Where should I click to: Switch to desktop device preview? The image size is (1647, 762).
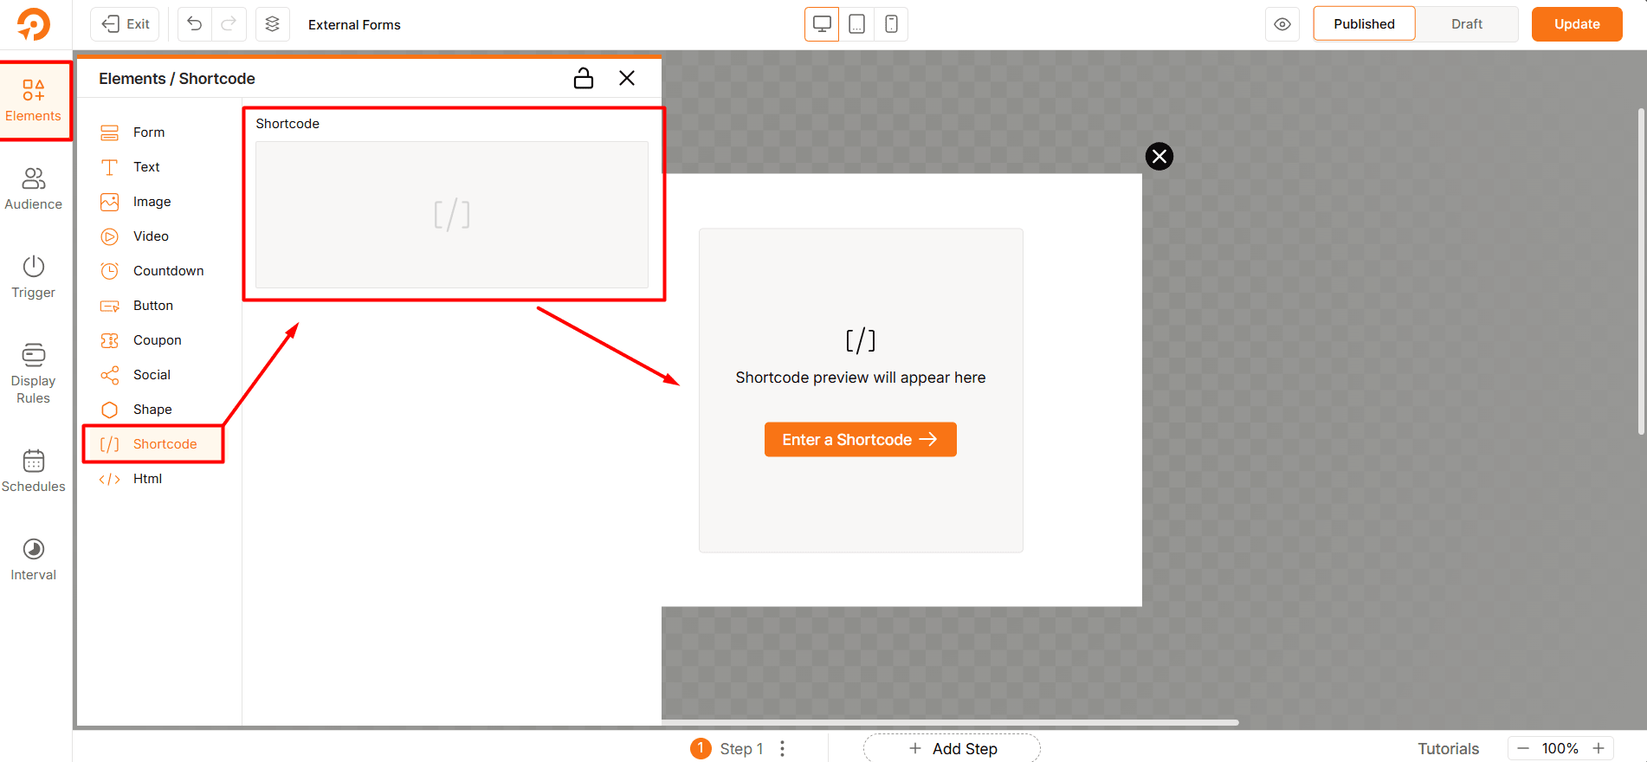point(822,24)
